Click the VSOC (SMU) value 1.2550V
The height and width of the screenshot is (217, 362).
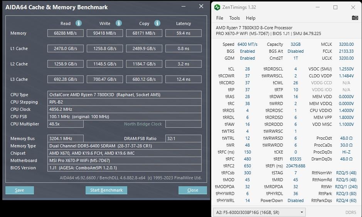point(346,69)
